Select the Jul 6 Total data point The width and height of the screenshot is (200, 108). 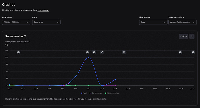pyautogui.click(x=76, y=77)
